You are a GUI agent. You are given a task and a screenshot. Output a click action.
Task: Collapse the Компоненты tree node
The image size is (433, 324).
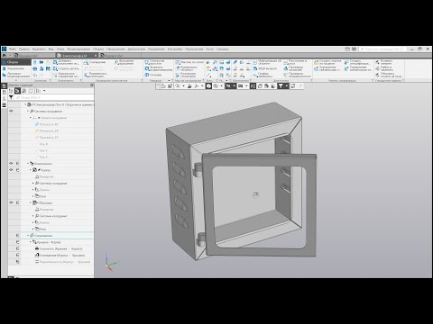[x=28, y=164]
